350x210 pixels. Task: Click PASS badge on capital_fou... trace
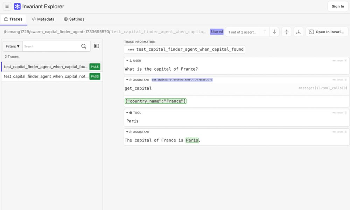click(x=94, y=67)
